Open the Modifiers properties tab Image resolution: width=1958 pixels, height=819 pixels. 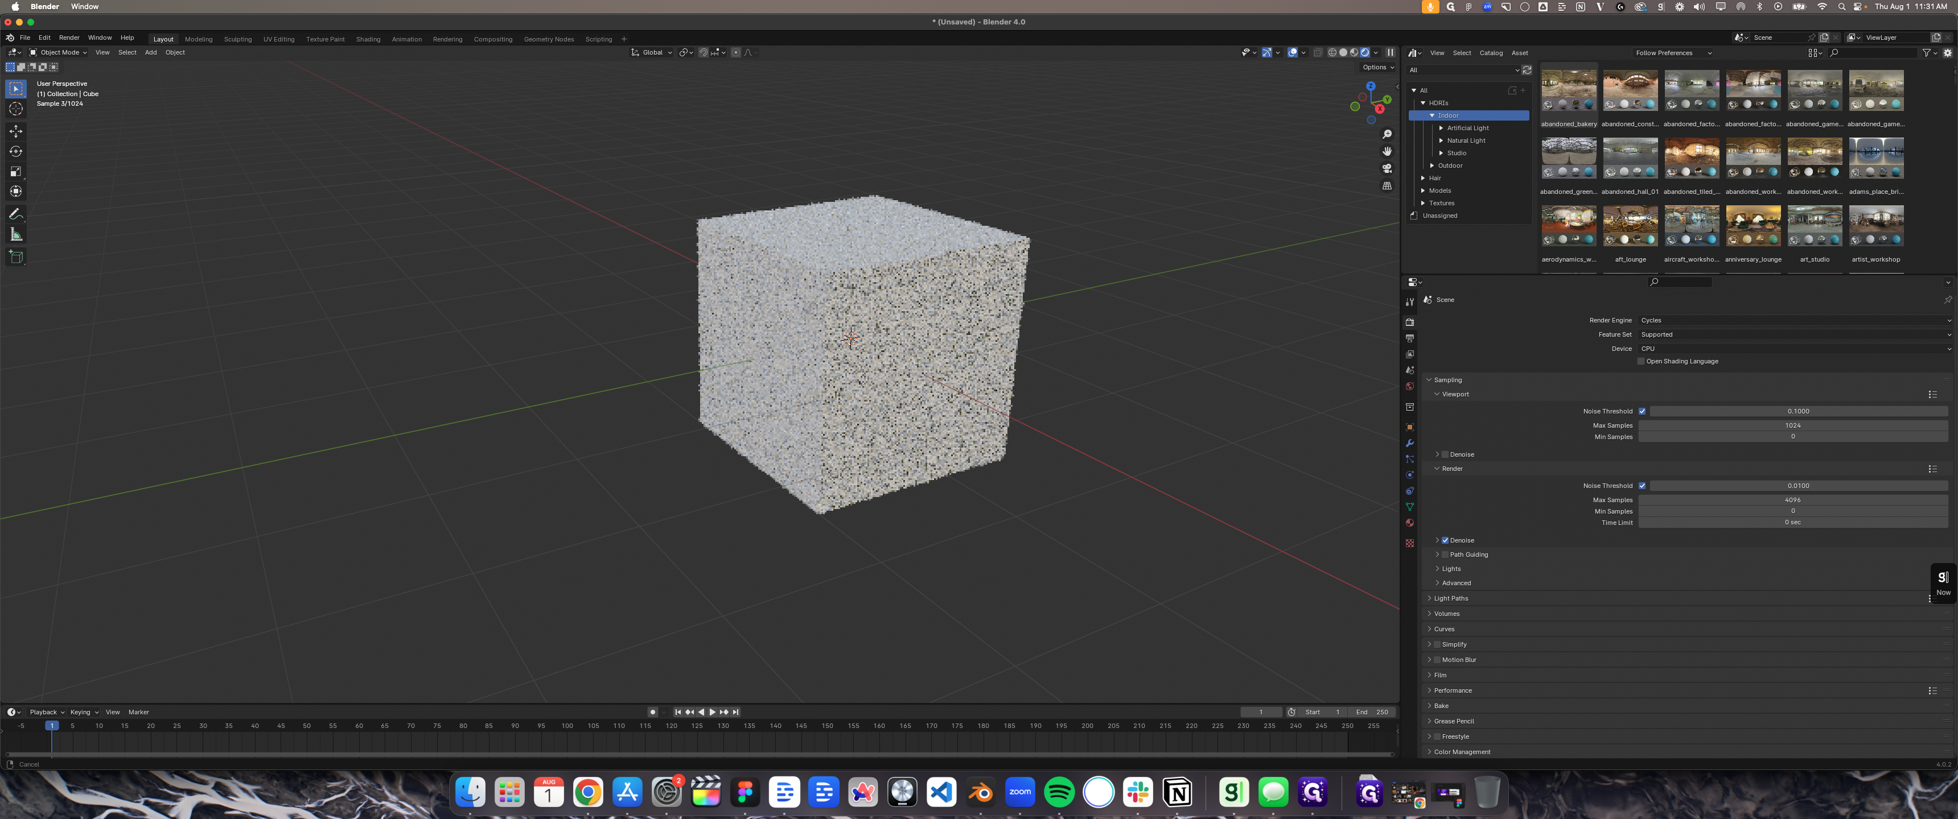coord(1410,443)
